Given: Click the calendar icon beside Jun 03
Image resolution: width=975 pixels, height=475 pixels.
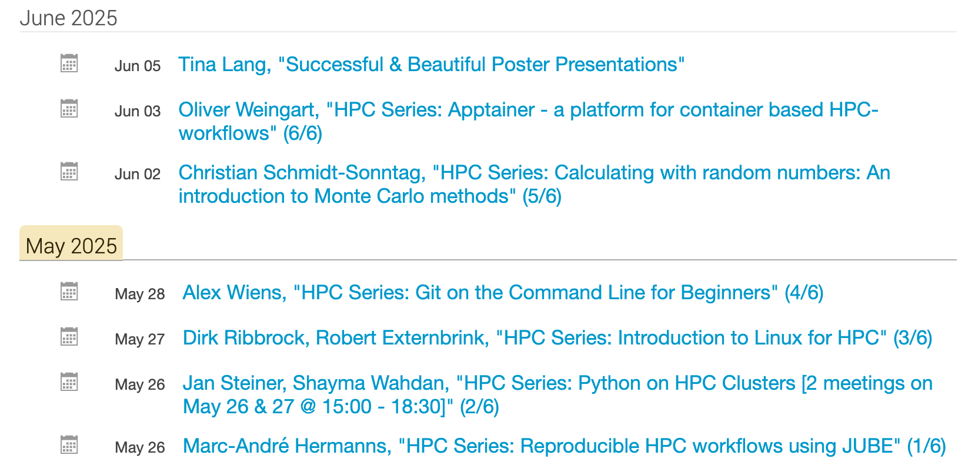Looking at the screenshot, I should click(69, 108).
